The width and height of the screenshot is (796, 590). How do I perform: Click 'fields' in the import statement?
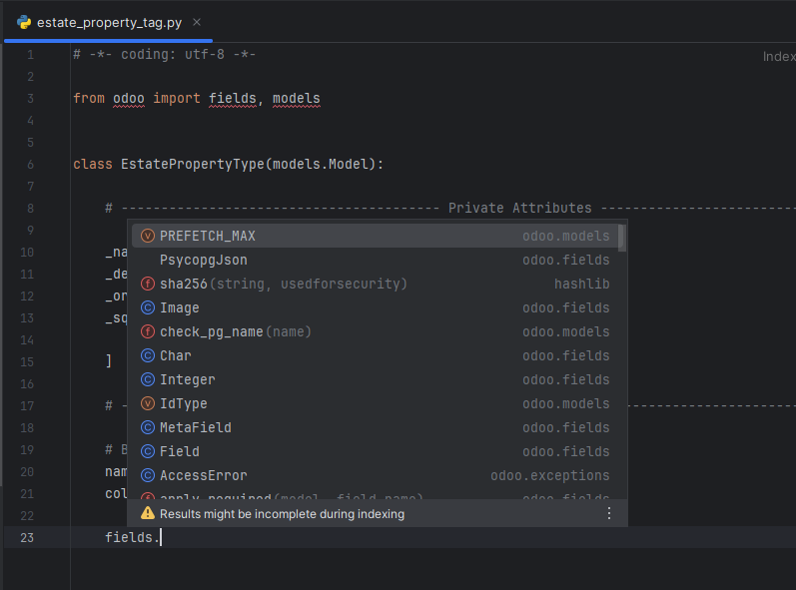click(x=233, y=99)
